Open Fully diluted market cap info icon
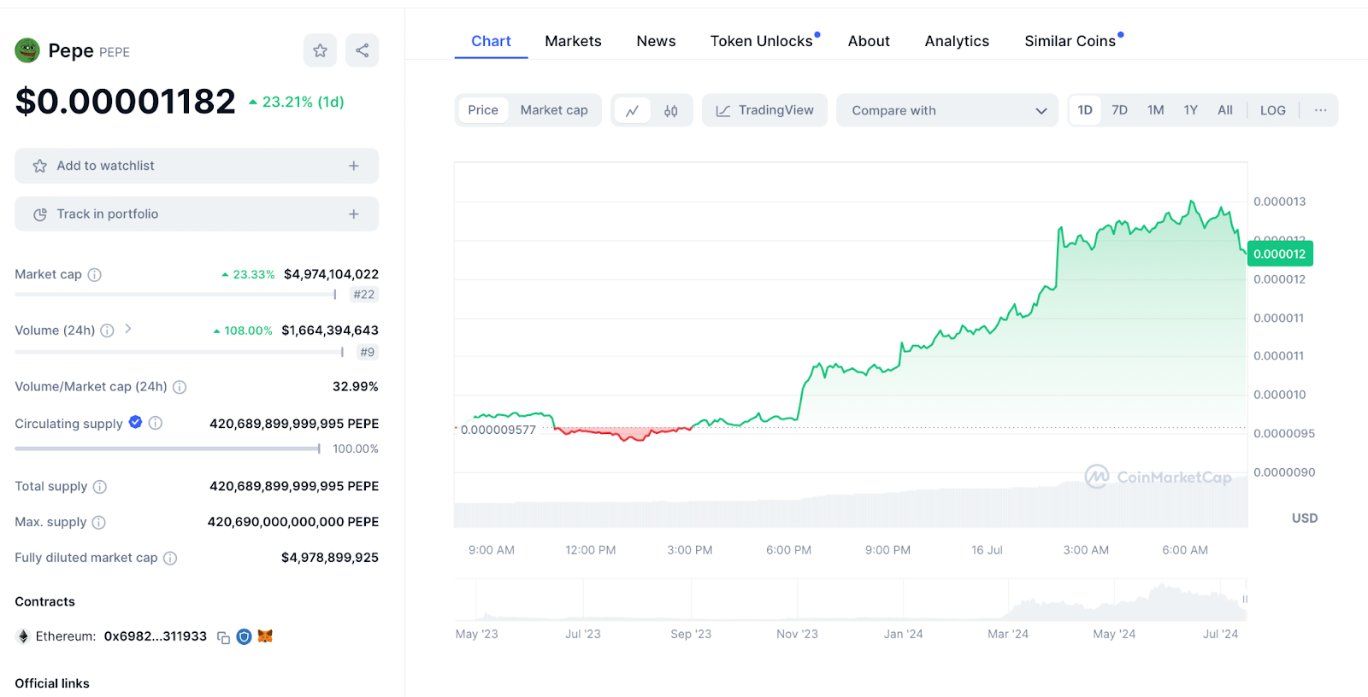1368x697 pixels. coord(170,559)
